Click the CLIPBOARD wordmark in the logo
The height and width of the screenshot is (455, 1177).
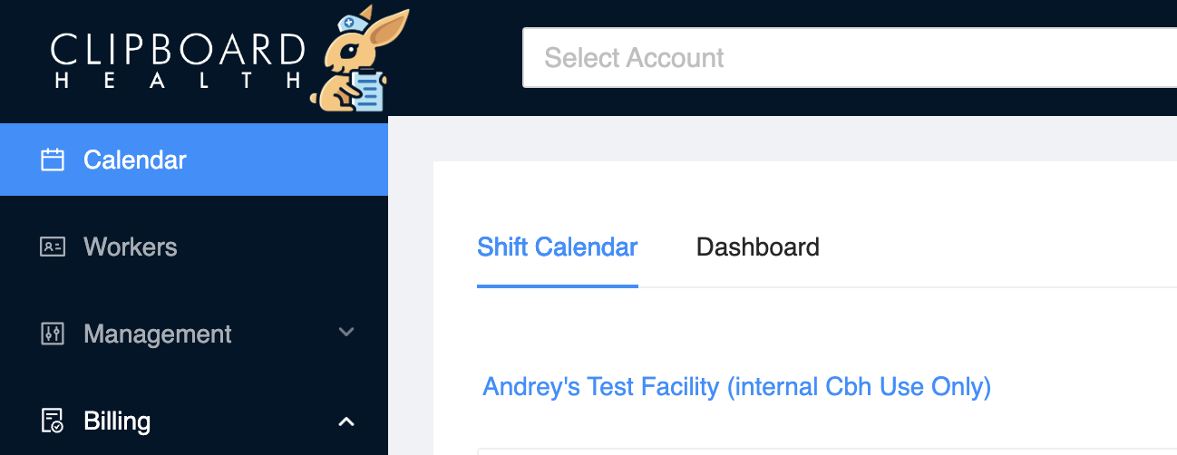click(178, 50)
